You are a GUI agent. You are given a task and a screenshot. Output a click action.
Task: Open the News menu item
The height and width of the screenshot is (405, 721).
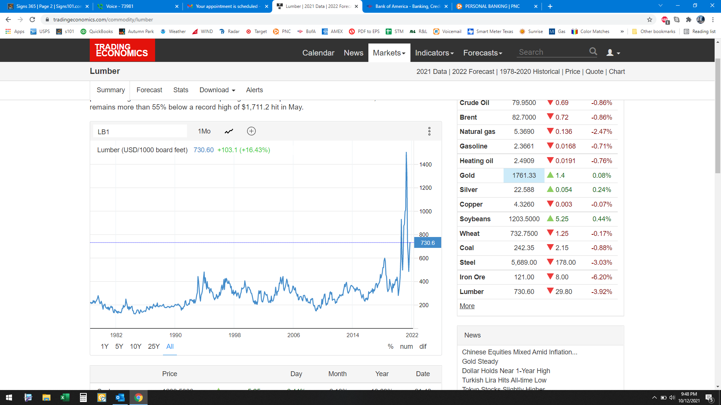click(353, 53)
